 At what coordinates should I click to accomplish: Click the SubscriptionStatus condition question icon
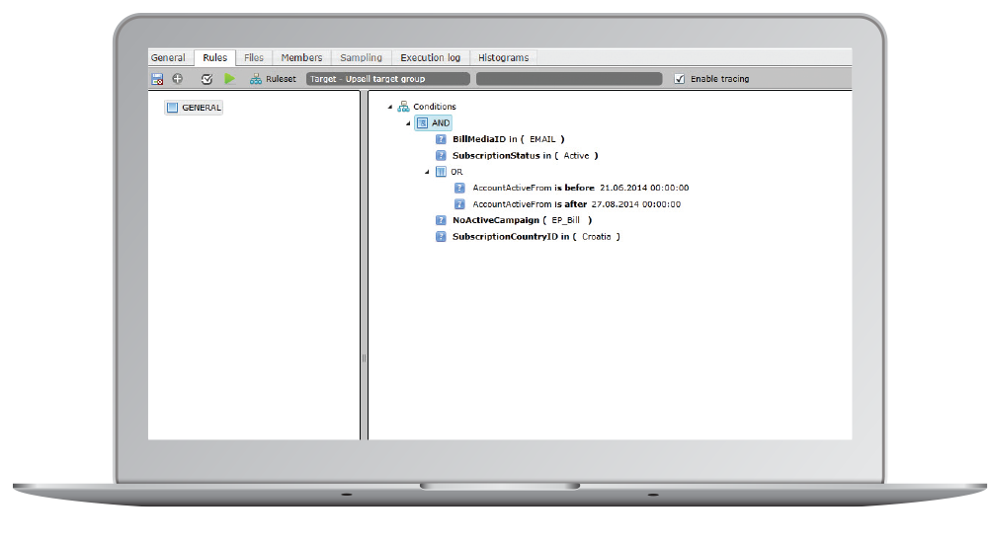pyautogui.click(x=441, y=156)
